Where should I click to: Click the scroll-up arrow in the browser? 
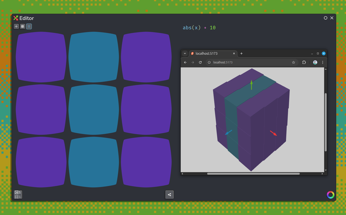tap(326, 69)
